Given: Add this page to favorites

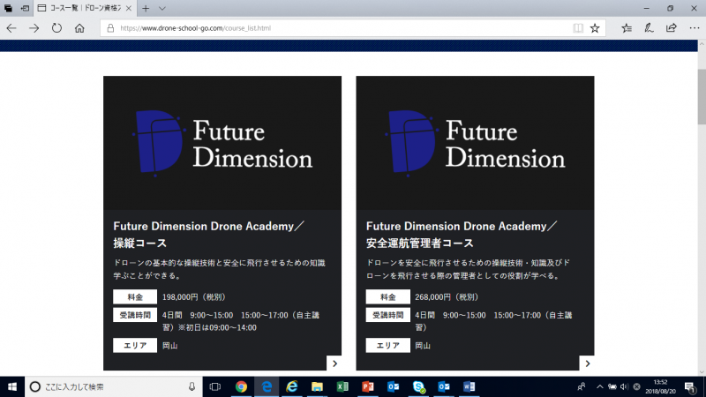Looking at the screenshot, I should pos(595,28).
